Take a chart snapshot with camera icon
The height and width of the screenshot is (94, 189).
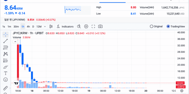100,26
